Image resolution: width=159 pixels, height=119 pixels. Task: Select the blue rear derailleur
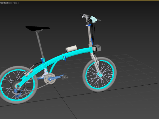point(18,93)
